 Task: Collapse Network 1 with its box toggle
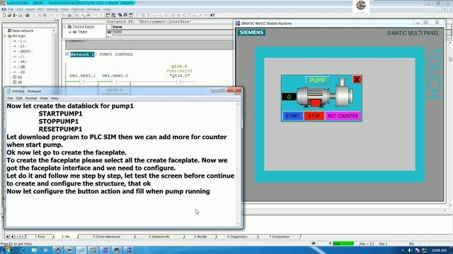[67, 54]
